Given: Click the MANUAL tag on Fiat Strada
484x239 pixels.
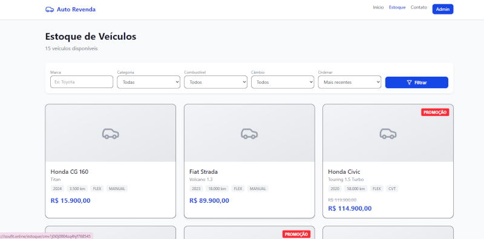Looking at the screenshot, I should (x=258, y=188).
